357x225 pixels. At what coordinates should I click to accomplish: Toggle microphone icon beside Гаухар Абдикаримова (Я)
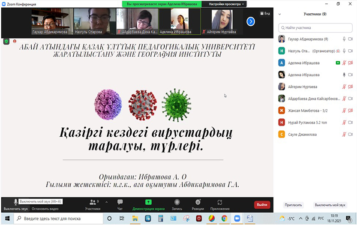pyautogui.click(x=344, y=39)
